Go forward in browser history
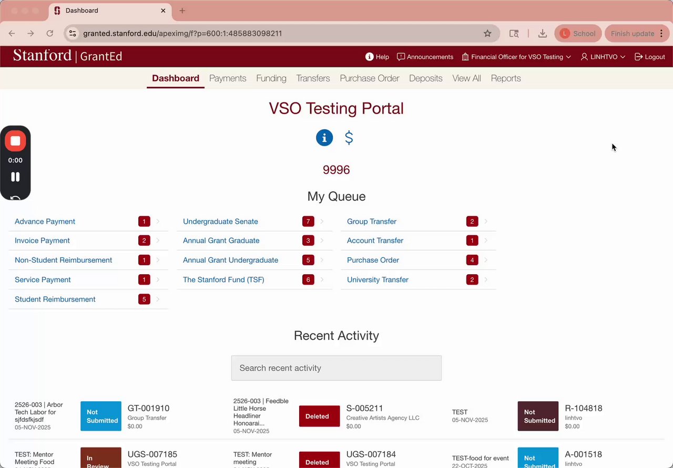 (30, 33)
